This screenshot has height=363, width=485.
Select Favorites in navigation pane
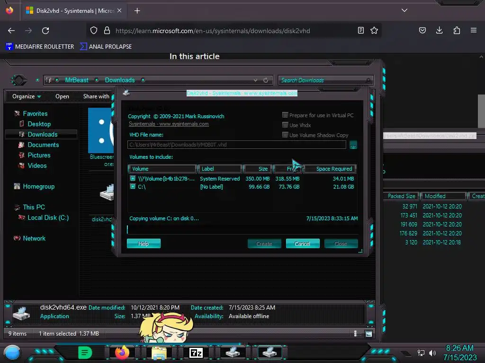[x=35, y=113]
